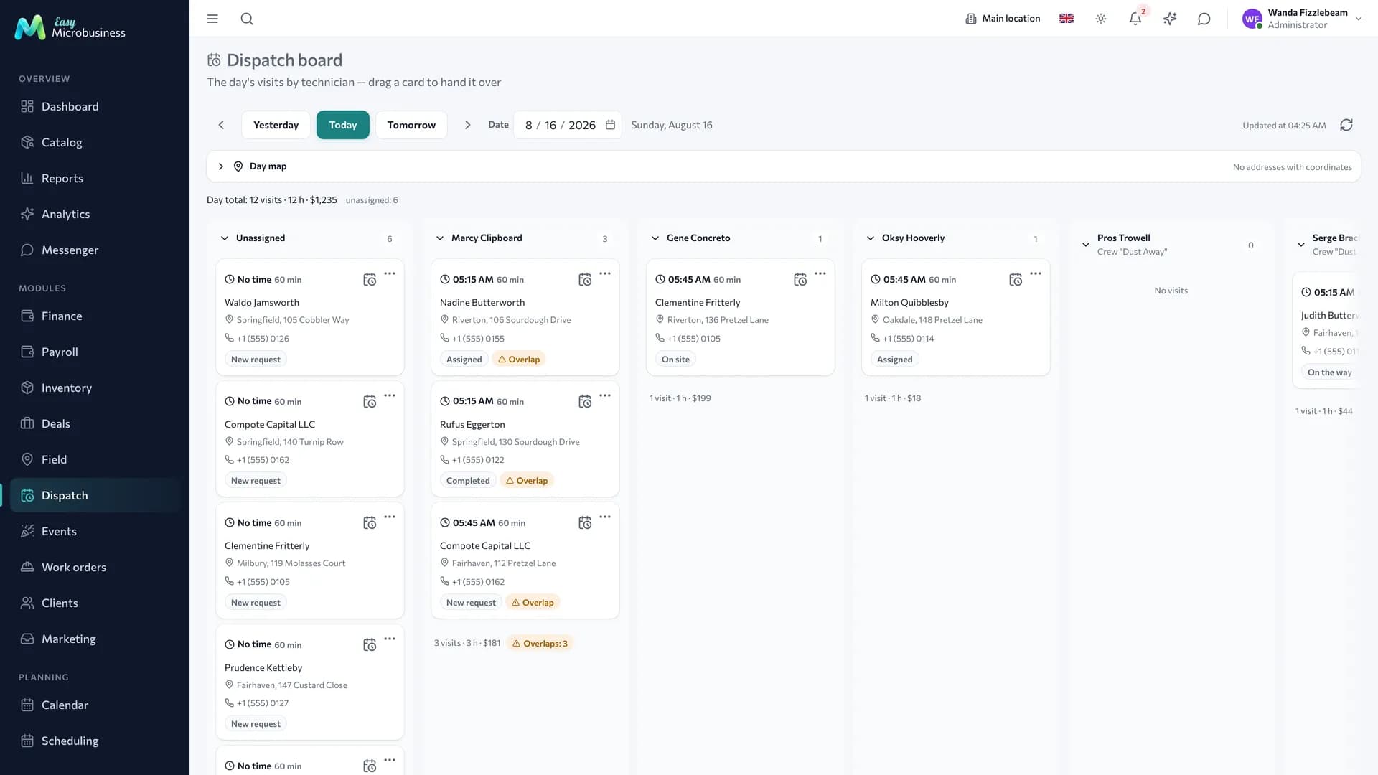Open Inventory module
Viewport: 1378px width, 775px height.
95,387
